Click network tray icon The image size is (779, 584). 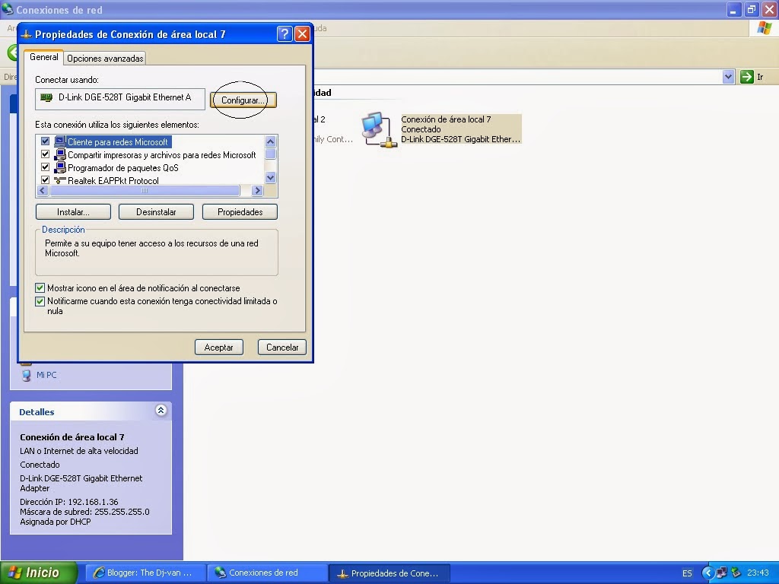click(722, 573)
